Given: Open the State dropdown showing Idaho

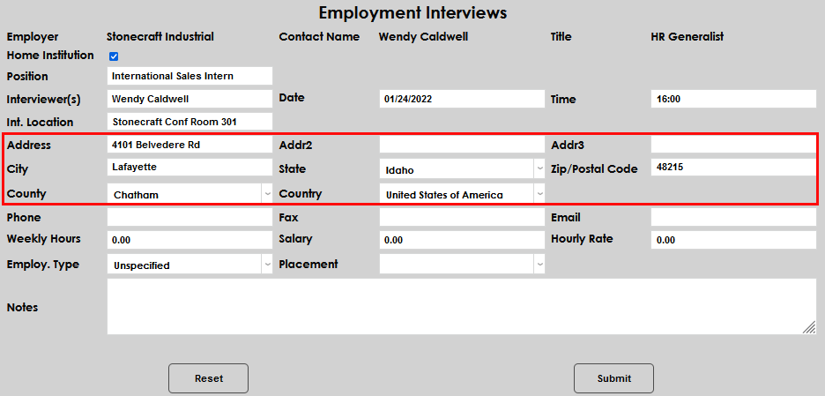Looking at the screenshot, I should (462, 169).
